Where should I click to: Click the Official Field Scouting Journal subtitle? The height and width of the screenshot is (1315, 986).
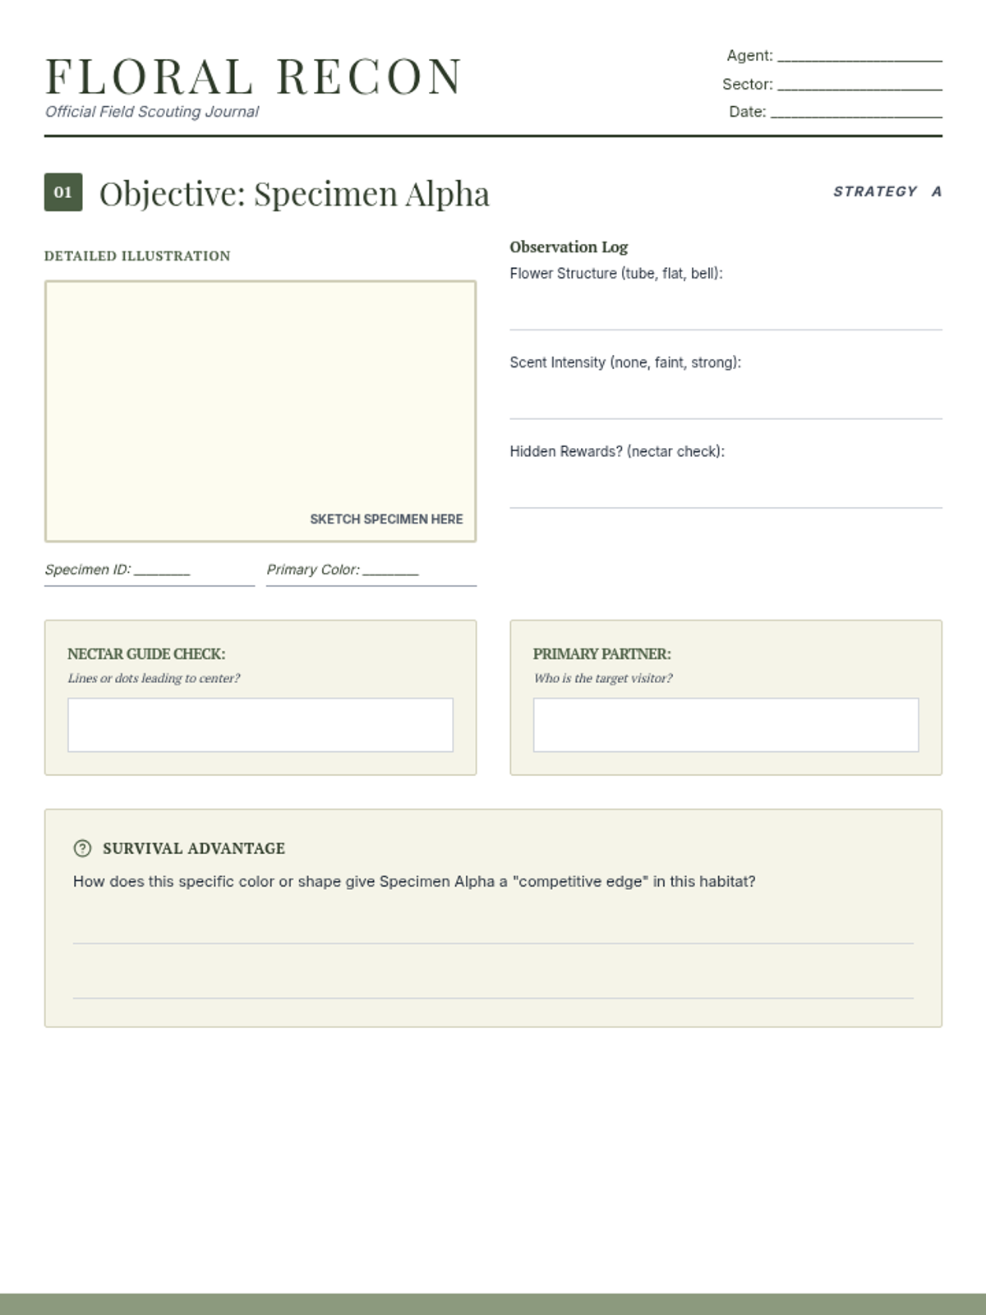[152, 112]
